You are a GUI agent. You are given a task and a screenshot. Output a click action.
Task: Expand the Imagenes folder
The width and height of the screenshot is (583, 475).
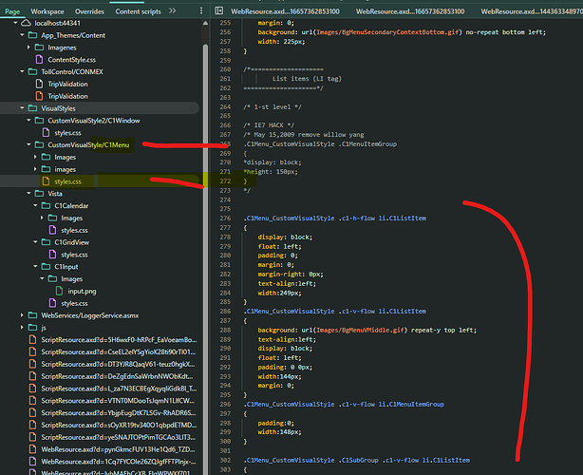click(x=28, y=47)
